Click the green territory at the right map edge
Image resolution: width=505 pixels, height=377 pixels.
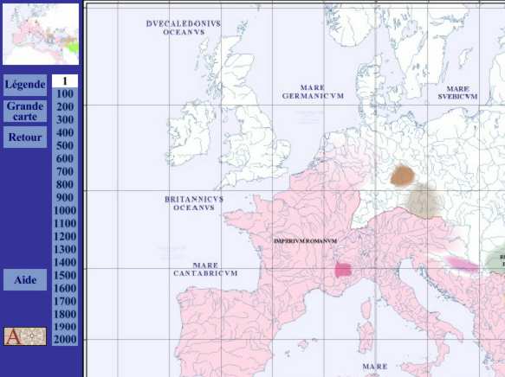point(496,261)
